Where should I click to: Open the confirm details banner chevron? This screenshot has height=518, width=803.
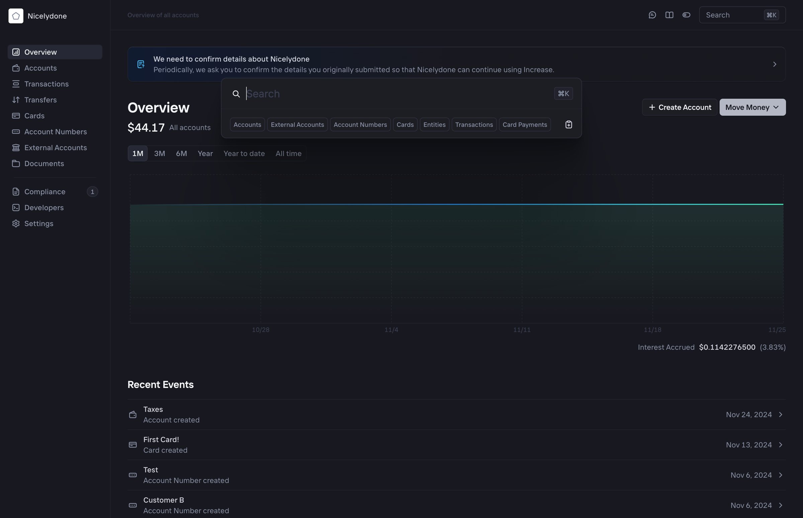[x=775, y=64]
